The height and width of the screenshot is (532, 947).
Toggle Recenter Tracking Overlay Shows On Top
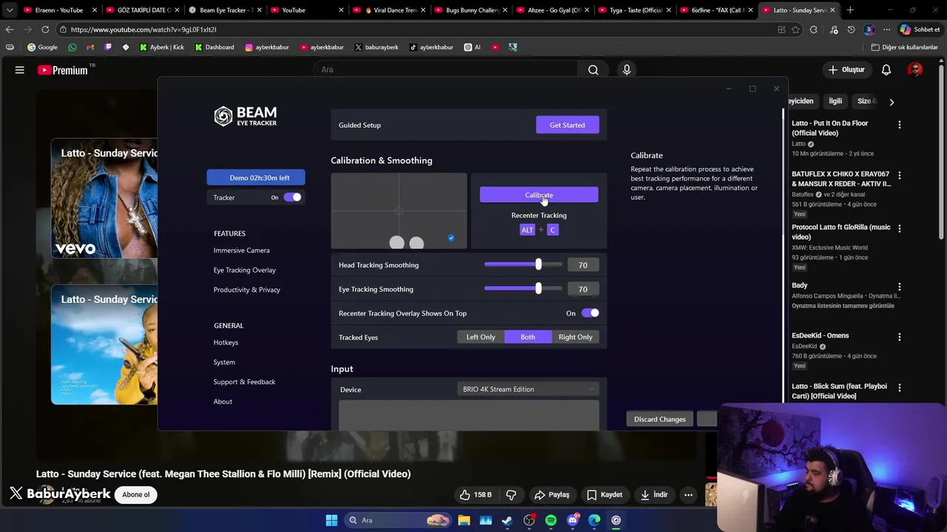coord(590,313)
